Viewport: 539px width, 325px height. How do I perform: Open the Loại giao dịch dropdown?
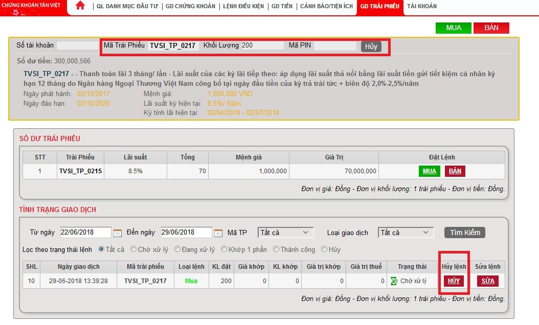click(x=406, y=233)
